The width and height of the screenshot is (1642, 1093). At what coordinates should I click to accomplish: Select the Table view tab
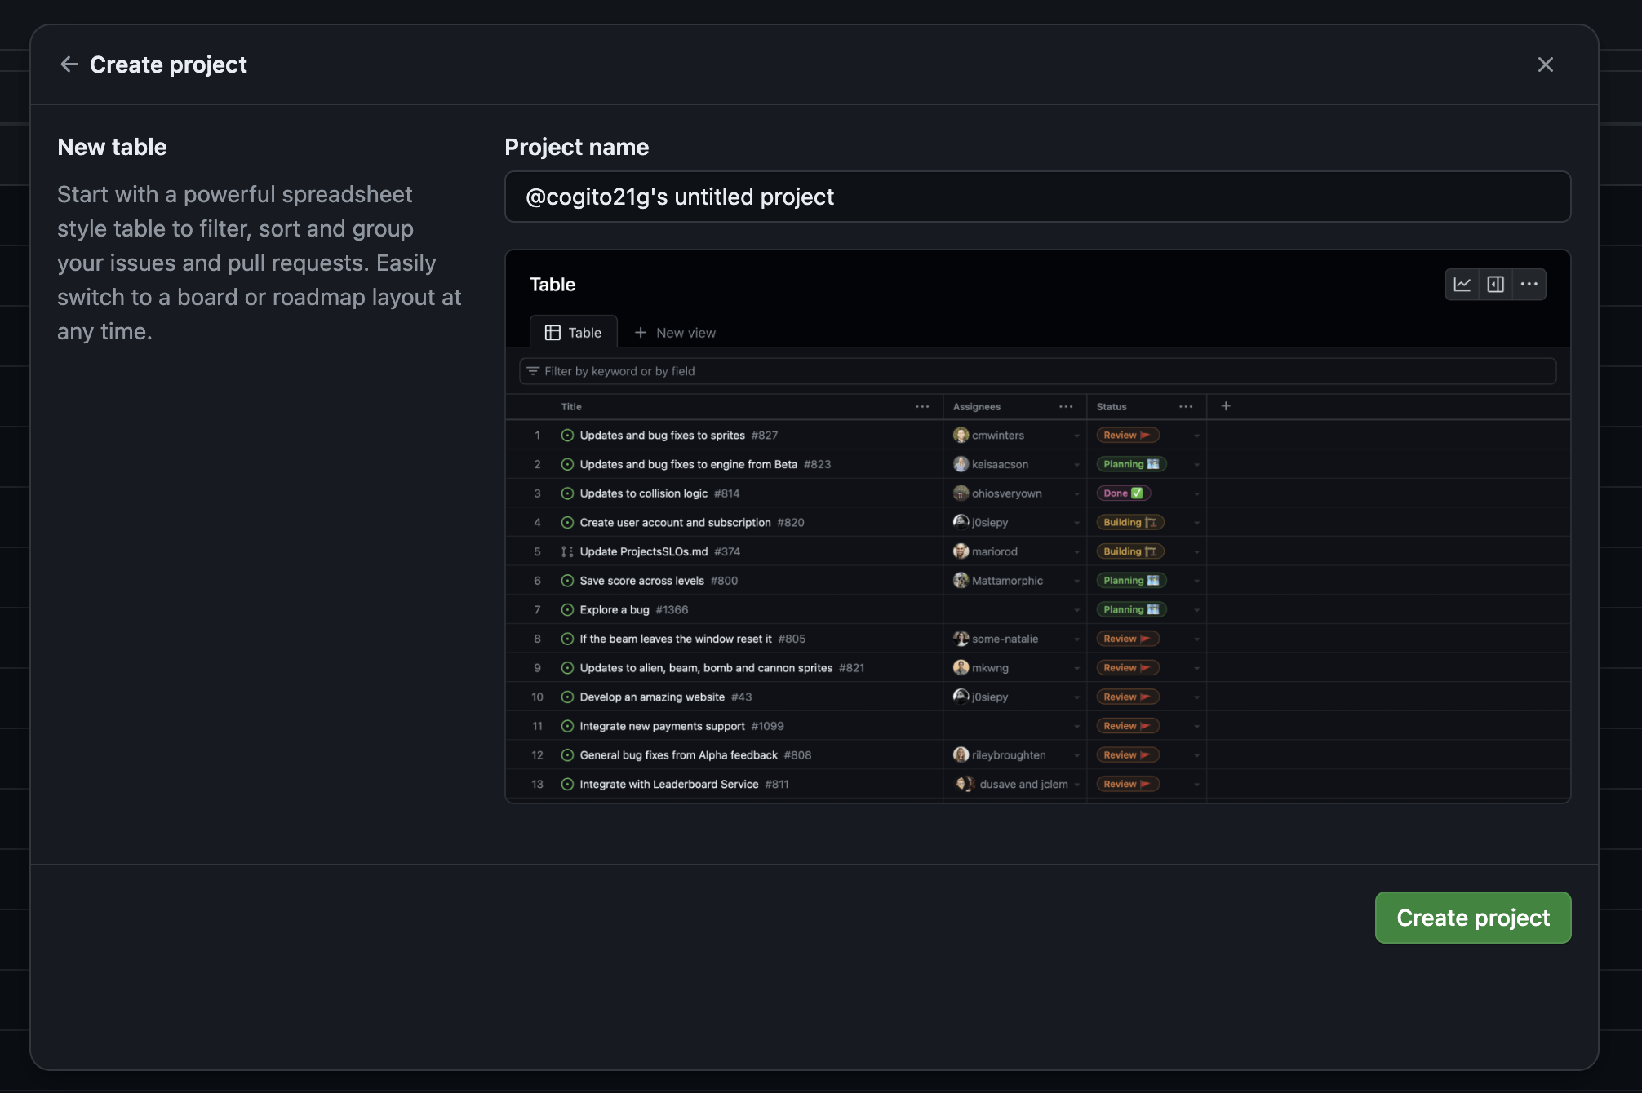[x=574, y=333]
